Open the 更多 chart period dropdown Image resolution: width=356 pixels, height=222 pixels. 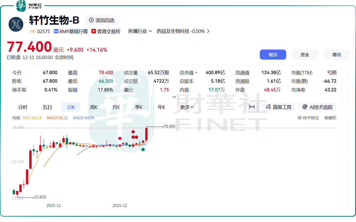click(x=187, y=107)
